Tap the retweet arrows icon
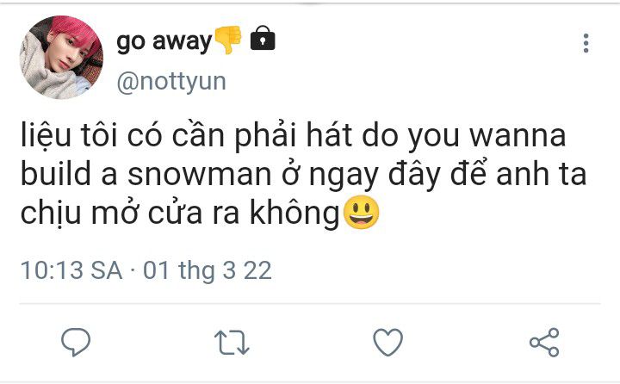Viewport: 620px width, 384px height. pyautogui.click(x=232, y=343)
